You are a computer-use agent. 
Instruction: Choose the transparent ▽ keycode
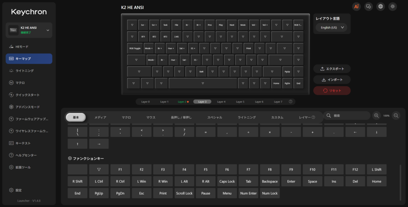(x=99, y=170)
